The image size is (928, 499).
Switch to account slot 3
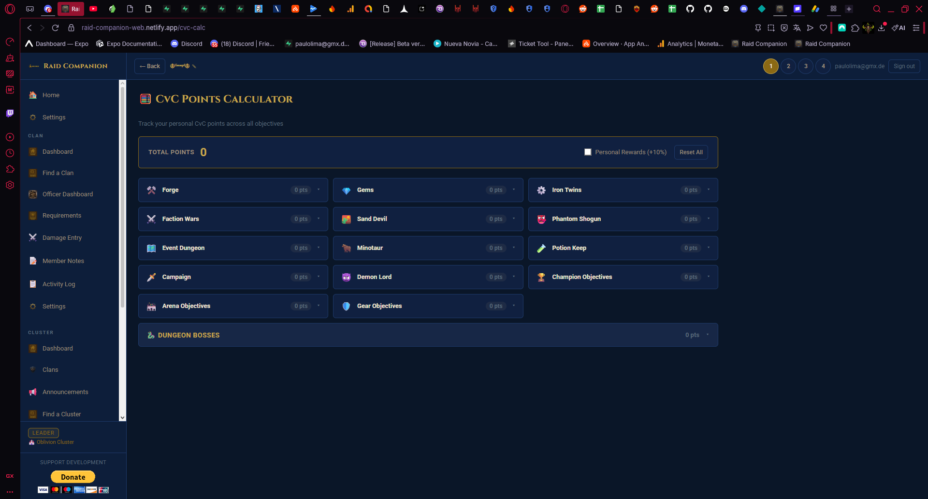click(806, 66)
